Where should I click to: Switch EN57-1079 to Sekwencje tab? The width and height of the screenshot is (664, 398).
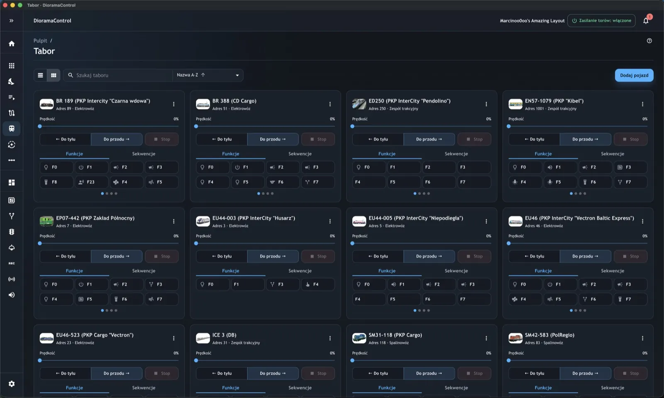tap(613, 154)
